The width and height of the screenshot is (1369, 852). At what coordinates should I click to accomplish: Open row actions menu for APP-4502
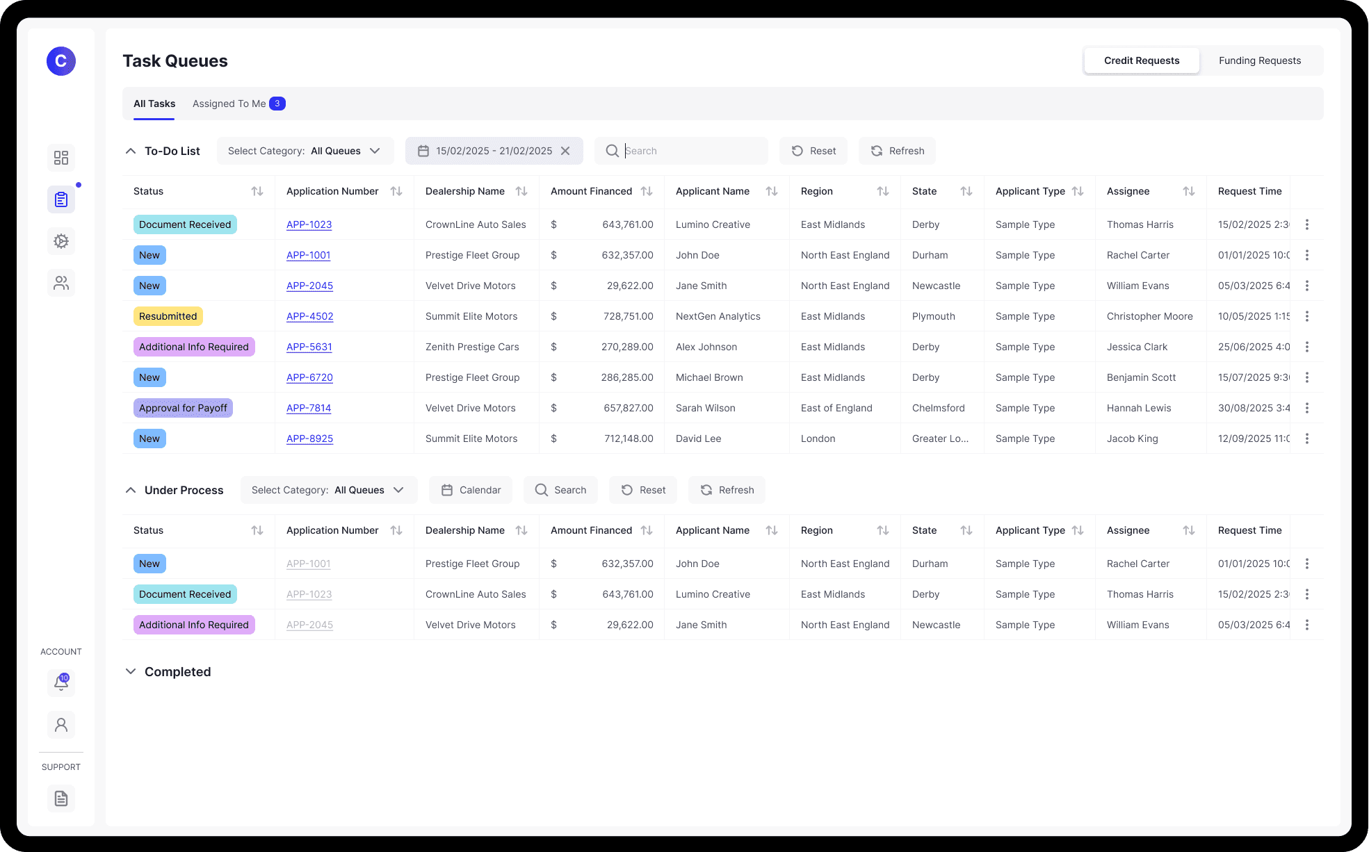tap(1307, 316)
